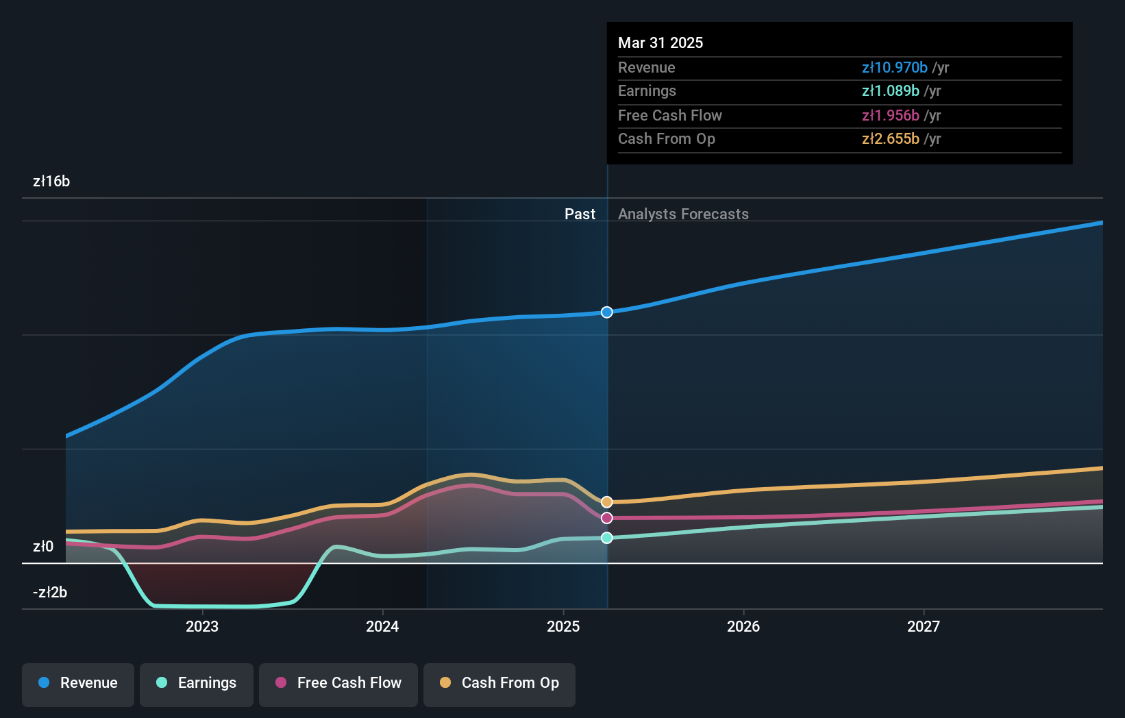Select the Revenue marker on the blue line
This screenshot has height=718, width=1125.
607,312
